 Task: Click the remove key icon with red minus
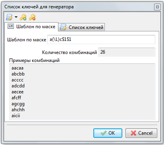[x=32, y=17]
